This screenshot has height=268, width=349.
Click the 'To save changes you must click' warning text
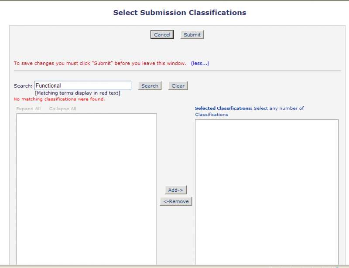[100, 63]
